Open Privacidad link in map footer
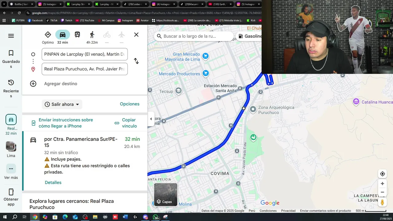 tap(288, 211)
